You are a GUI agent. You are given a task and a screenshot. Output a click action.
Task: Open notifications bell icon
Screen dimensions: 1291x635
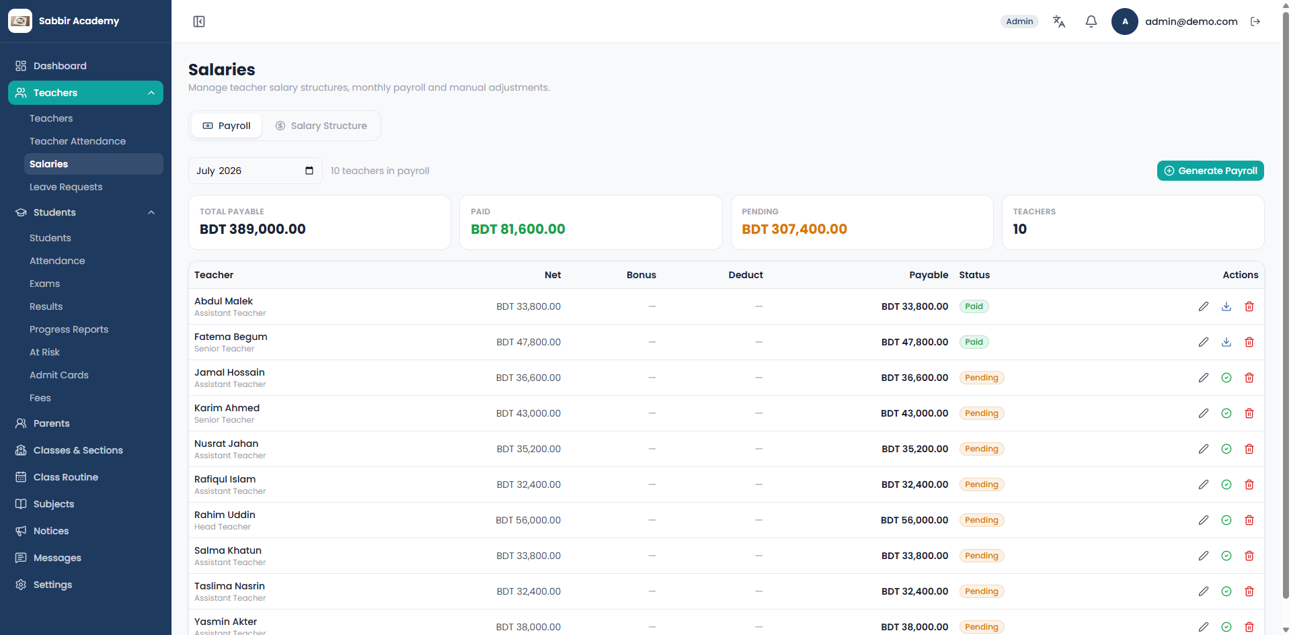point(1091,22)
